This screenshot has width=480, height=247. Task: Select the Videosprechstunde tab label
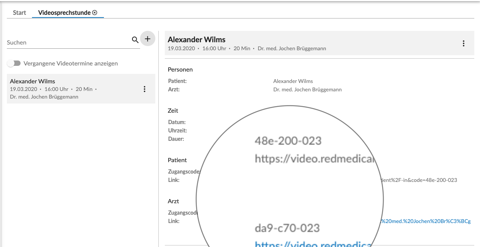[64, 13]
